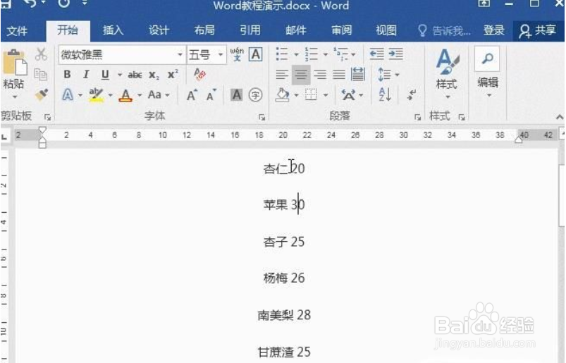Click the Cut scissors icon
The width and height of the screenshot is (566, 363).
click(41, 54)
